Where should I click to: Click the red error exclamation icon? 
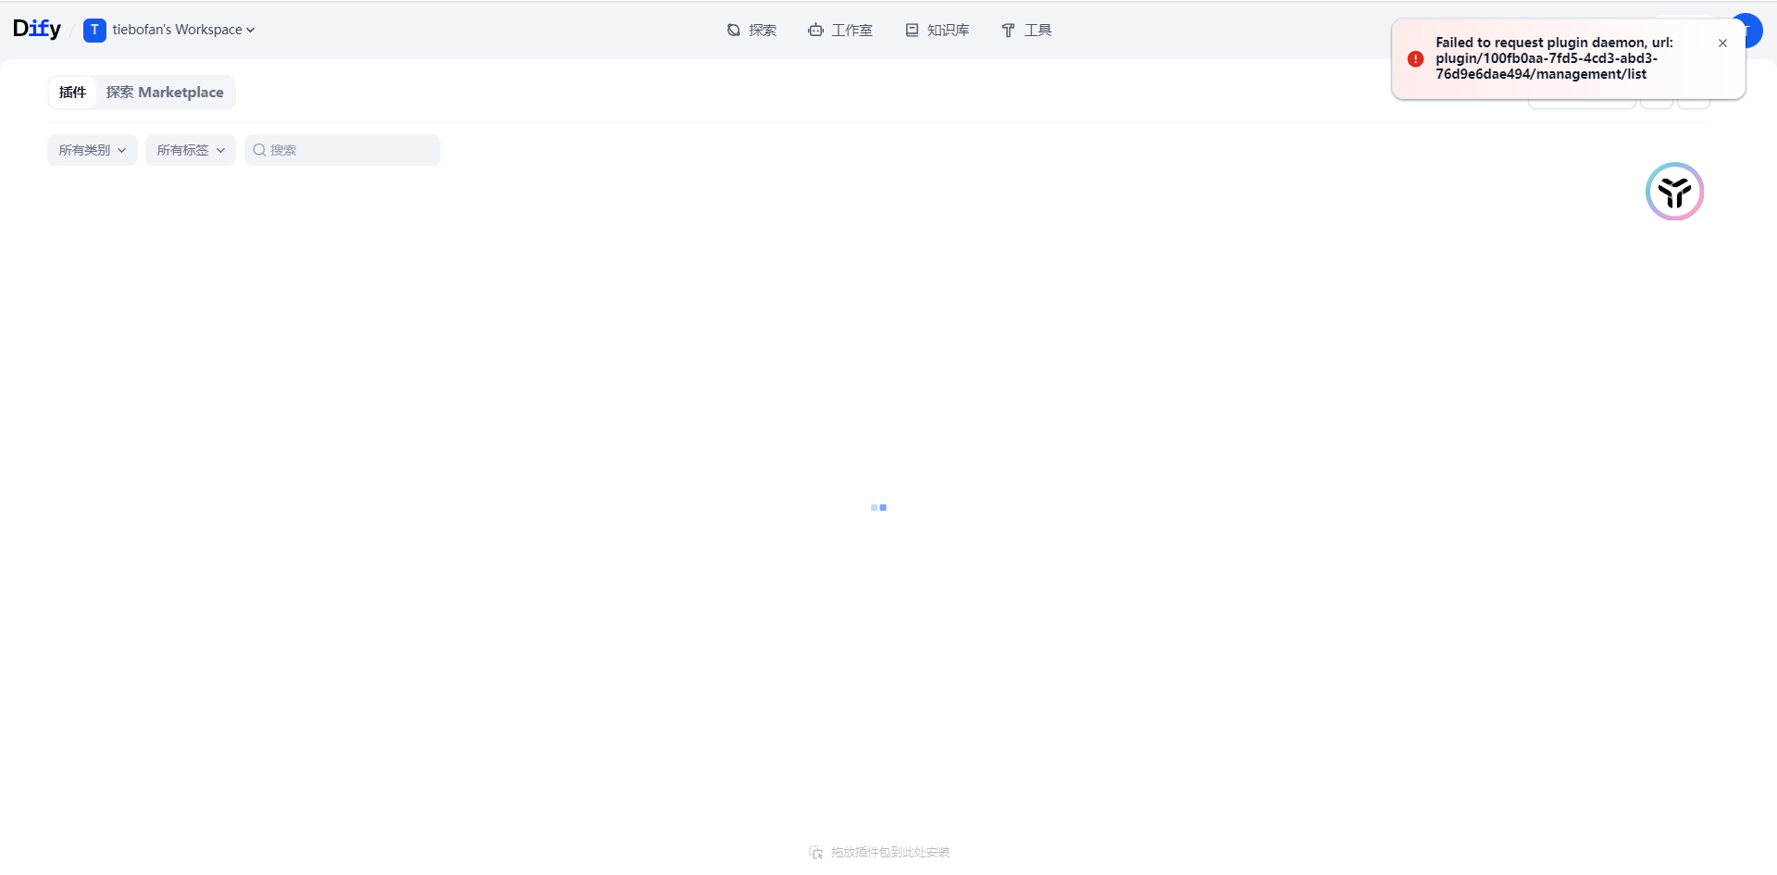(1415, 58)
